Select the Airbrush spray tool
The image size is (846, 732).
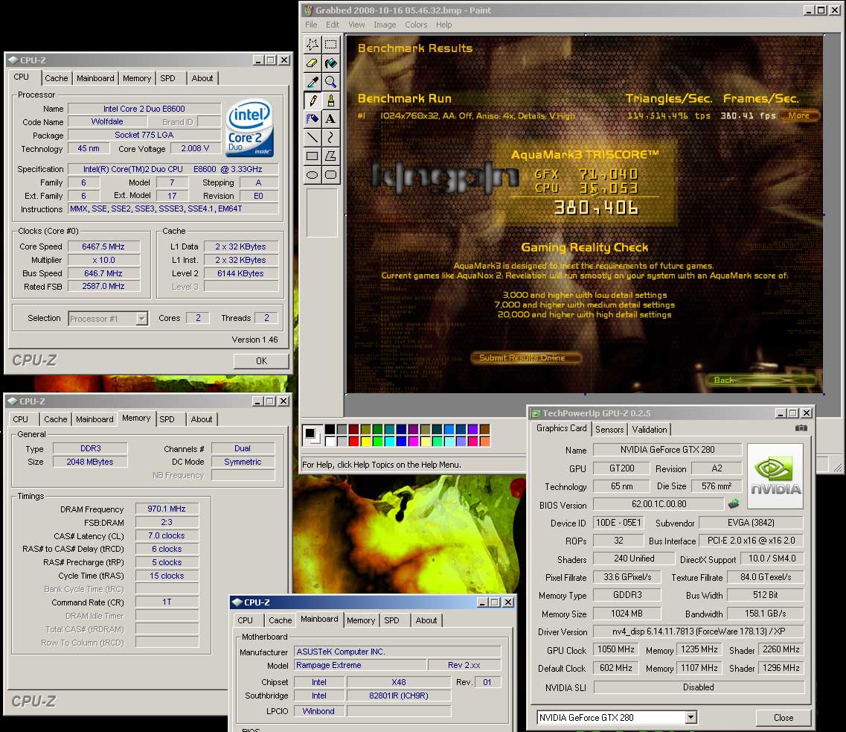point(313,118)
